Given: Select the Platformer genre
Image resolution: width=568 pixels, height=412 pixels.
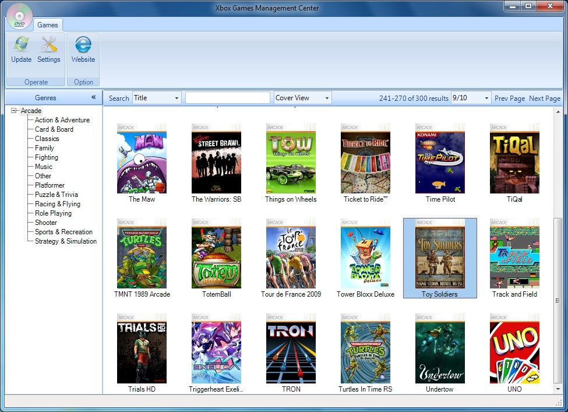Looking at the screenshot, I should click(50, 185).
